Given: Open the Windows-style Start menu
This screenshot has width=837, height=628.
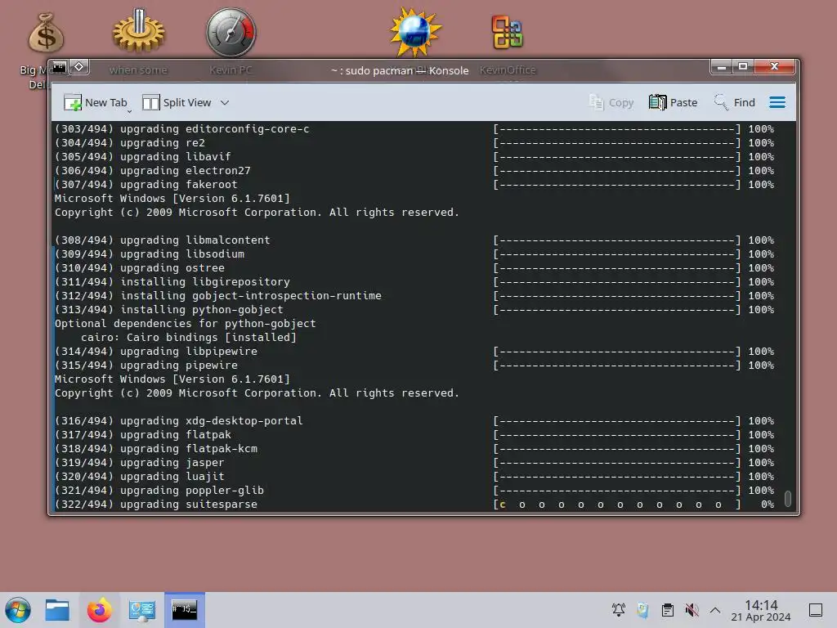Looking at the screenshot, I should point(18,610).
